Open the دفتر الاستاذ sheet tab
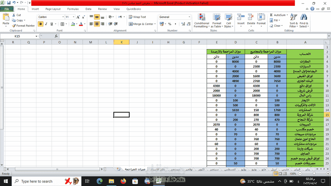331x186 pixels. click(158, 169)
